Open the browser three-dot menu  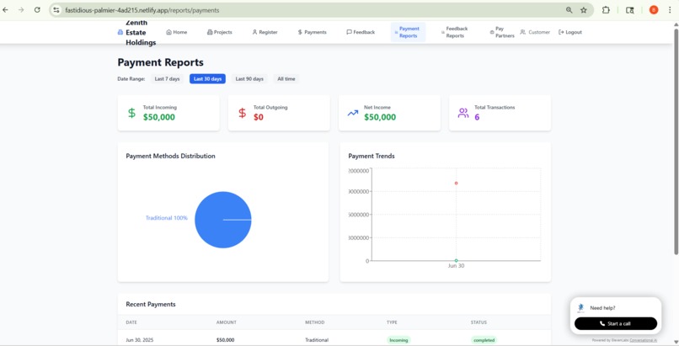click(x=670, y=10)
